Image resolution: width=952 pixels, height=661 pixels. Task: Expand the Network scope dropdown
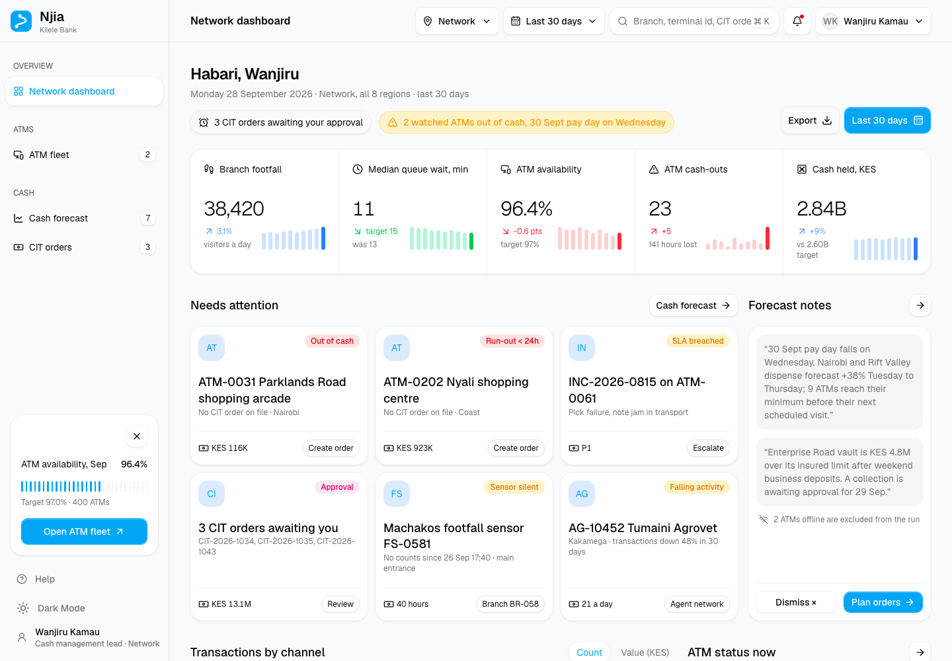[457, 21]
